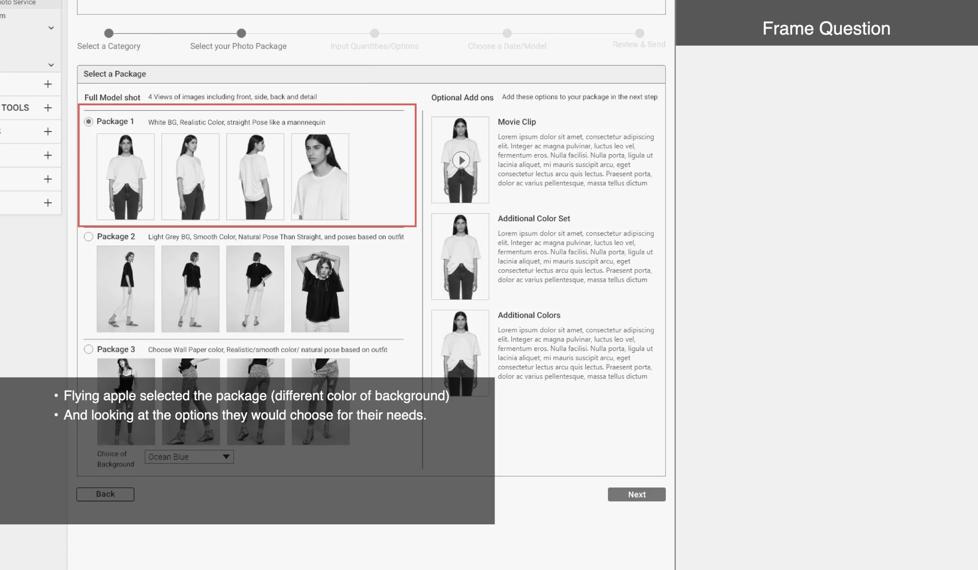Click the play icon on Movie Clip thumbnail
The image size is (978, 570).
(461, 160)
